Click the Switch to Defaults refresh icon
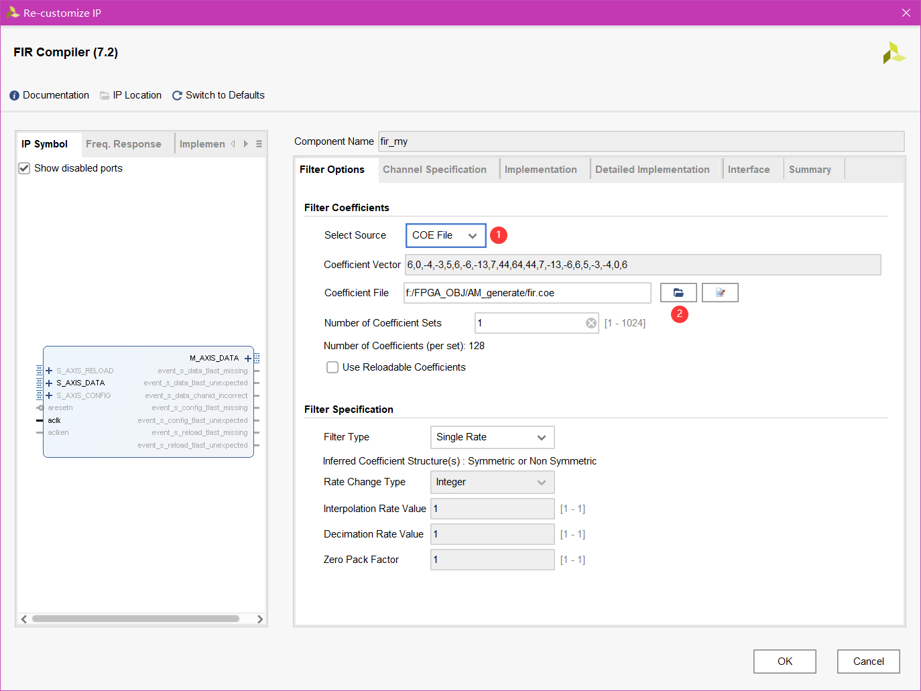 177,96
